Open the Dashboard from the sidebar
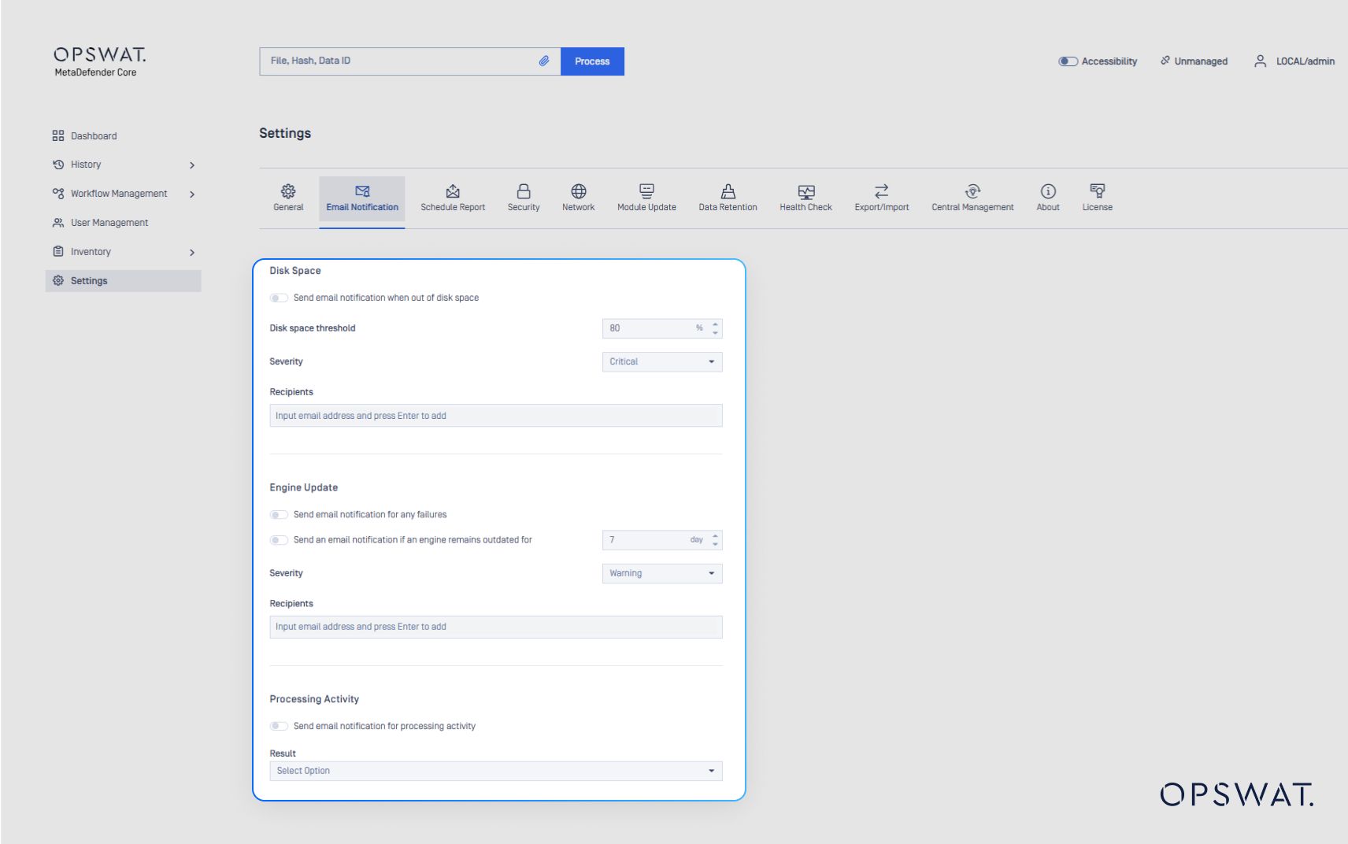The image size is (1348, 844). point(93,135)
